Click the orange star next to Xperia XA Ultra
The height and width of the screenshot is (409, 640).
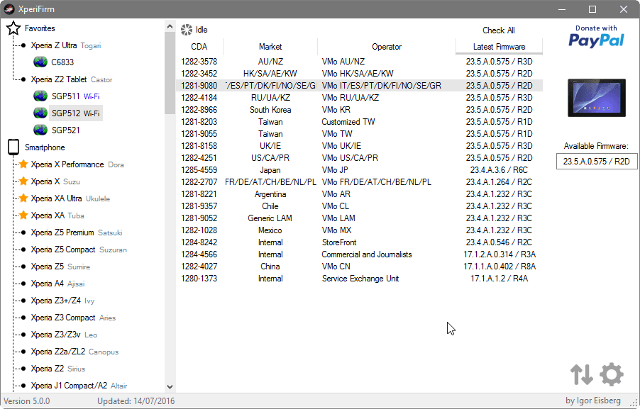pyautogui.click(x=23, y=198)
